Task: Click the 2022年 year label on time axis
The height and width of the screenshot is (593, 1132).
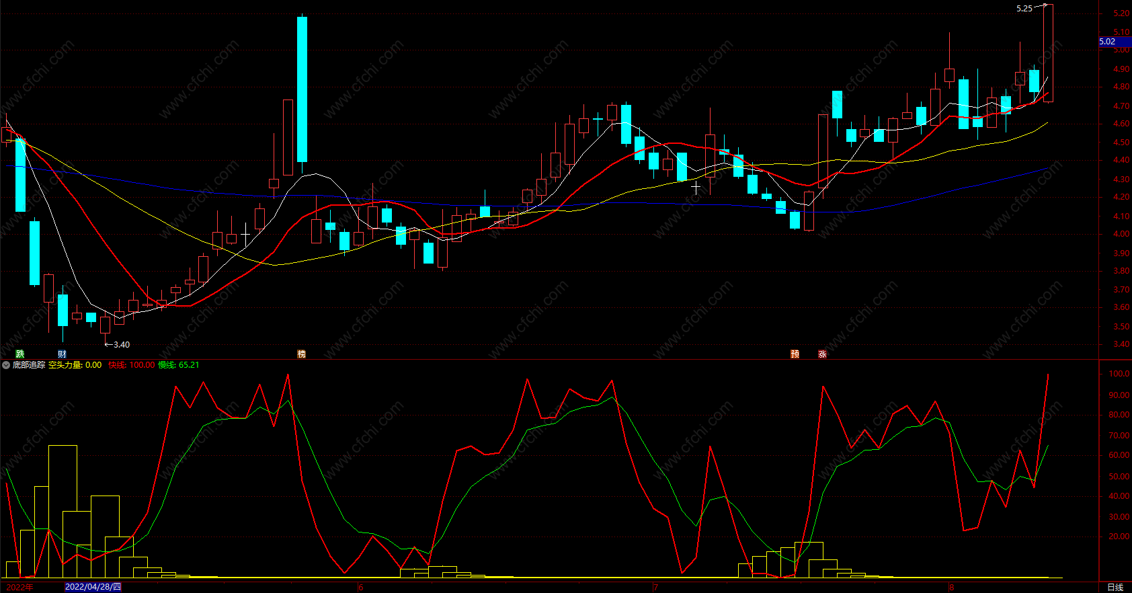Action: (x=19, y=587)
